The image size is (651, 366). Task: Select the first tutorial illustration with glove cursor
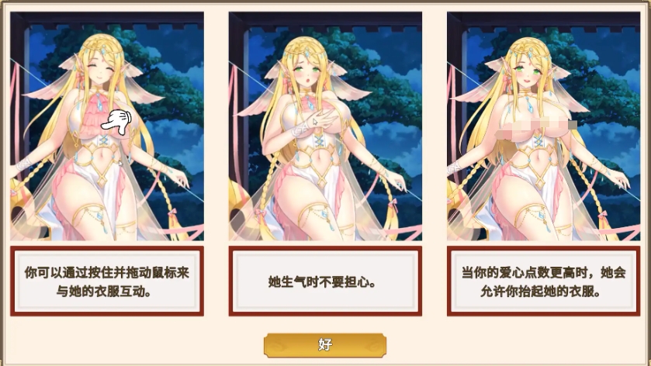(107, 126)
